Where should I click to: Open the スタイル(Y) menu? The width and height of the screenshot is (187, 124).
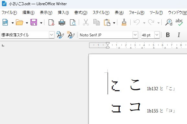pos(101,13)
